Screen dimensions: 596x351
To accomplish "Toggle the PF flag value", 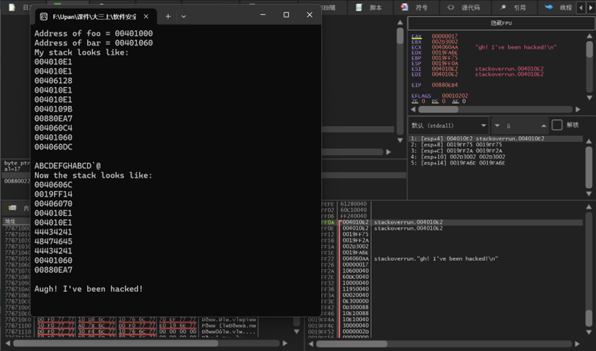I will pos(442,101).
